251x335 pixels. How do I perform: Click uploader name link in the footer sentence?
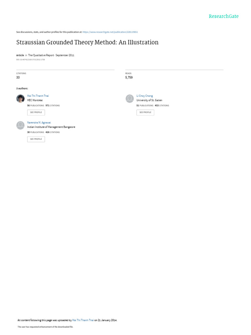click(x=83, y=320)
